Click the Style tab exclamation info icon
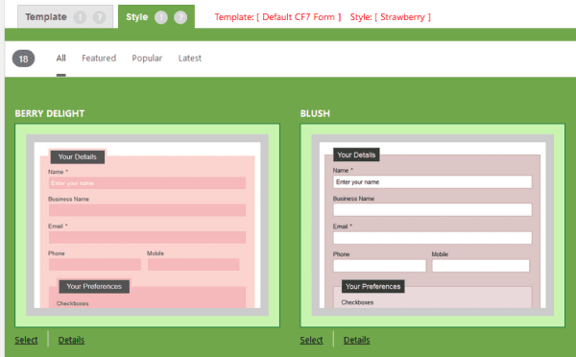Screen dimensions: 576x357 tap(161, 17)
